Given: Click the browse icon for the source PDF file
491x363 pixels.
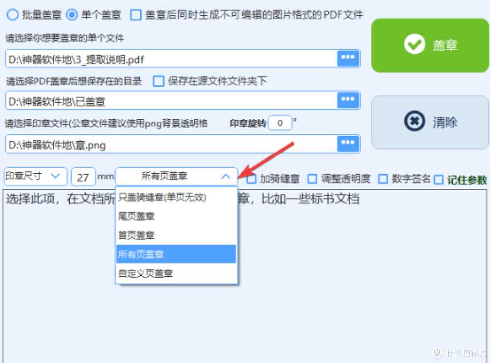Looking at the screenshot, I should click(348, 58).
